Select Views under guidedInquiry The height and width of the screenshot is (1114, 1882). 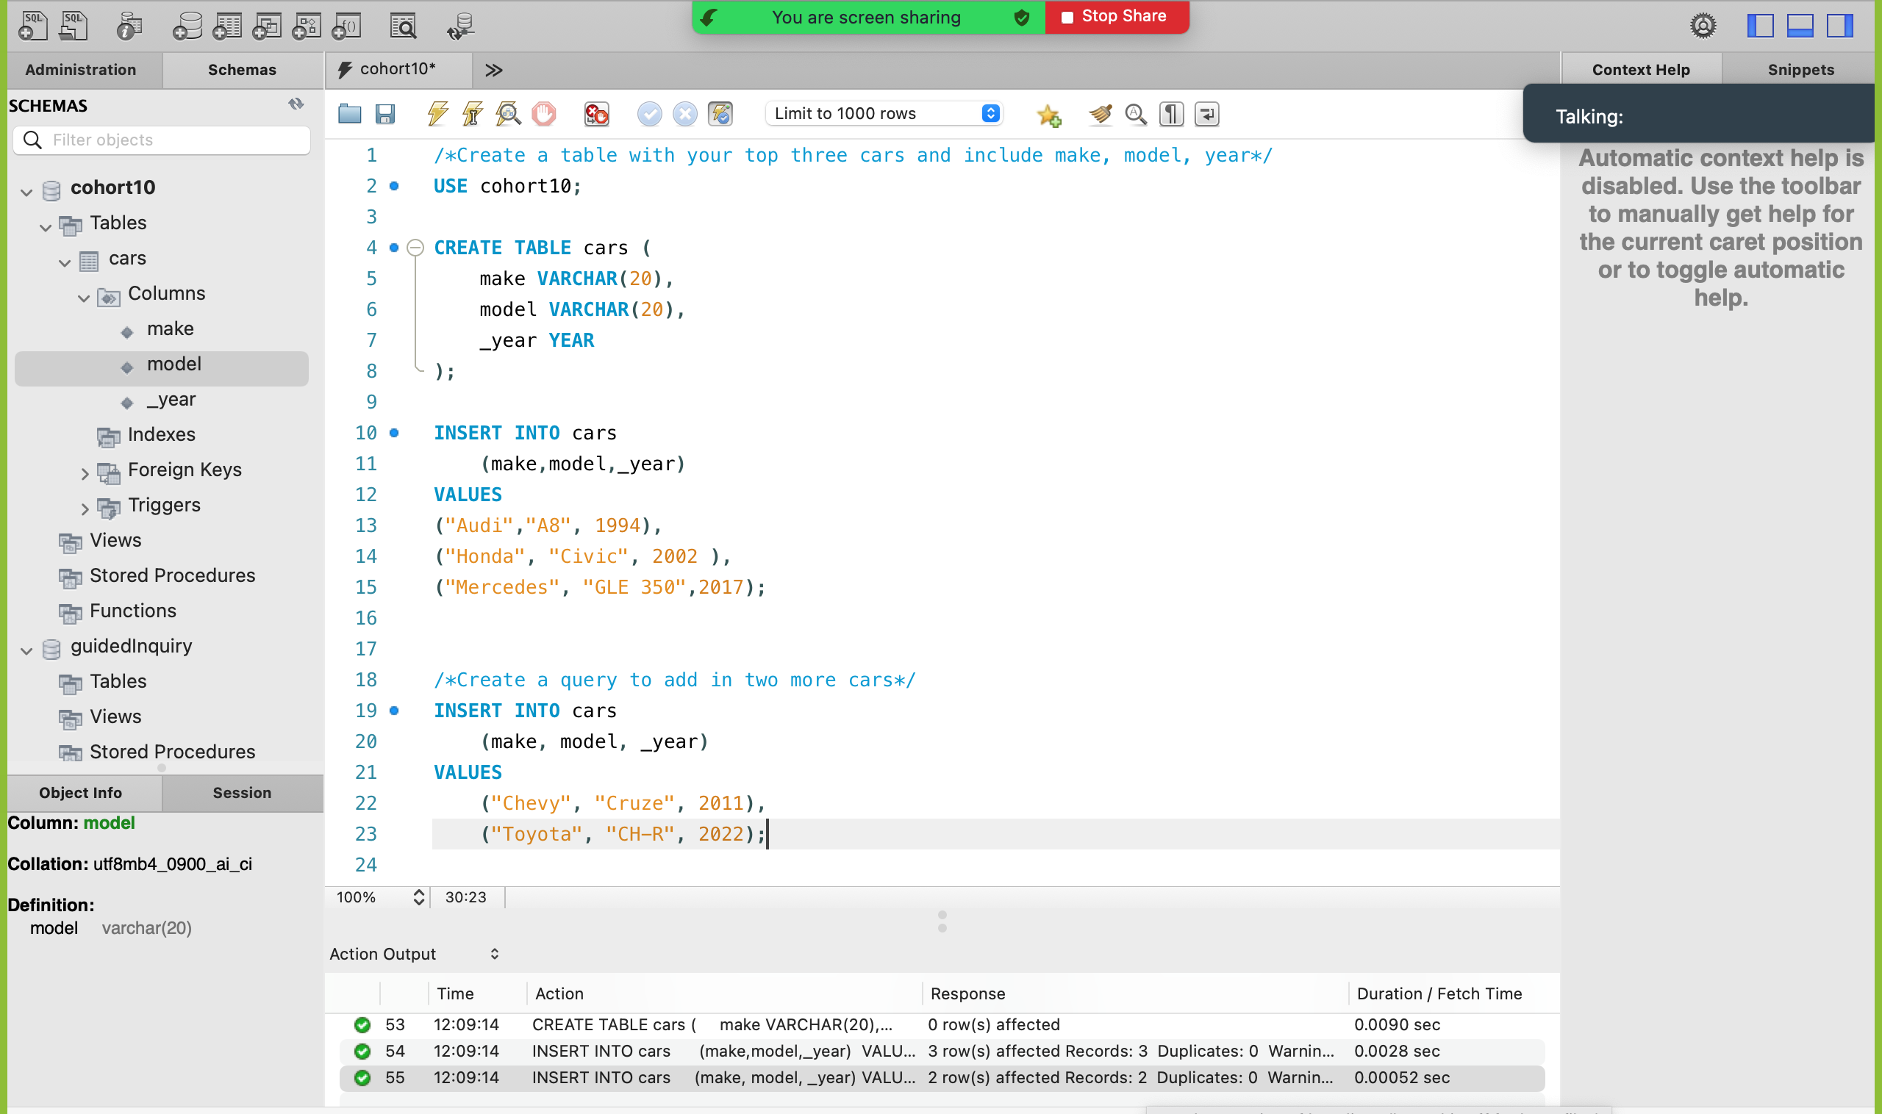click(115, 717)
